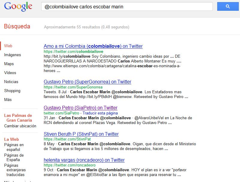Click the '31 Jan' SiaPetro result snippet
The height and width of the screenshot is (182, 240).
[x=118, y=120]
